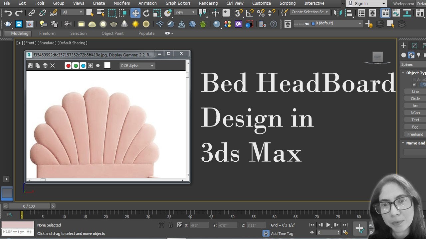Open the Graph Editors menu

point(178,3)
